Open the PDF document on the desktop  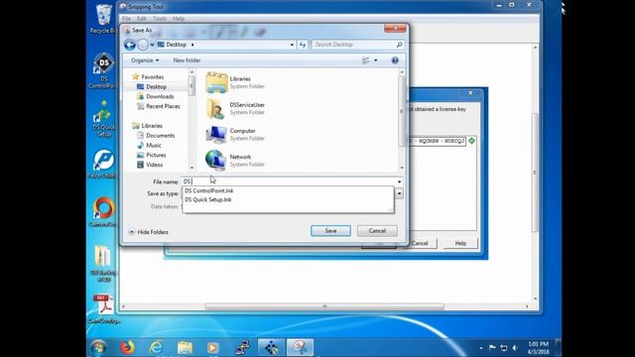point(104,308)
